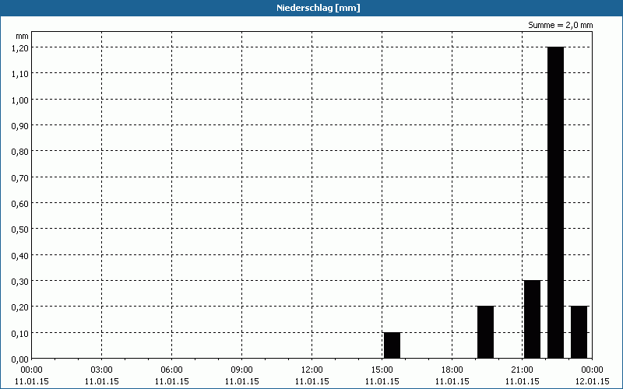Click the 1,00 y-axis label
This screenshot has width=623, height=389.
coord(20,100)
